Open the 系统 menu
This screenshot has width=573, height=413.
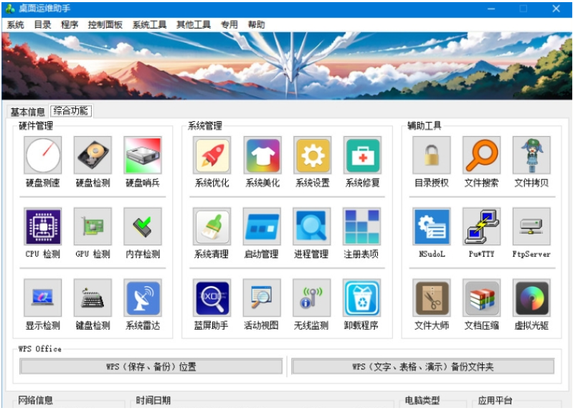[x=15, y=25]
